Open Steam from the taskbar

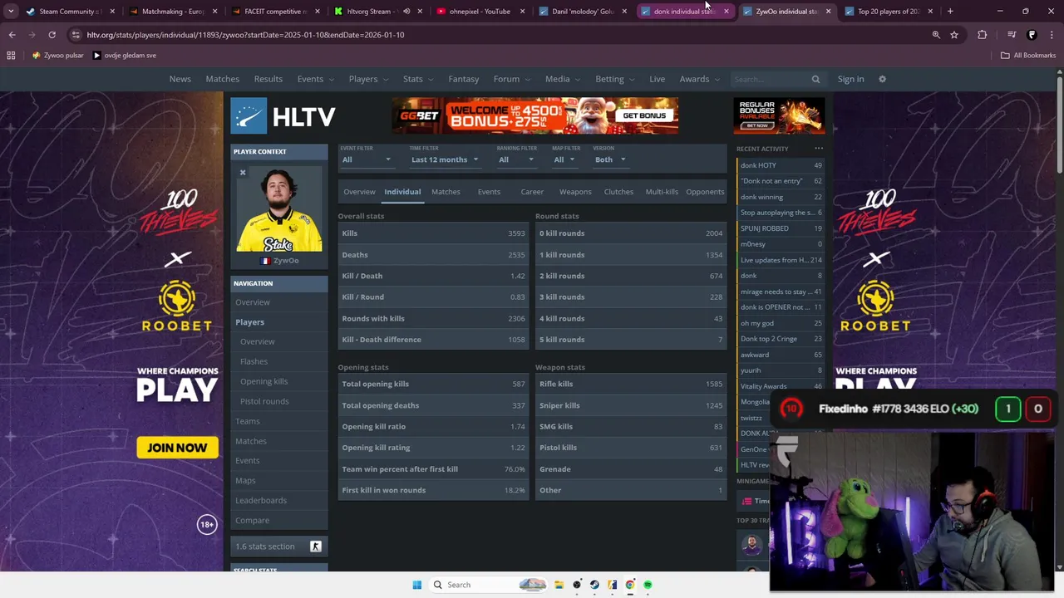click(x=594, y=585)
